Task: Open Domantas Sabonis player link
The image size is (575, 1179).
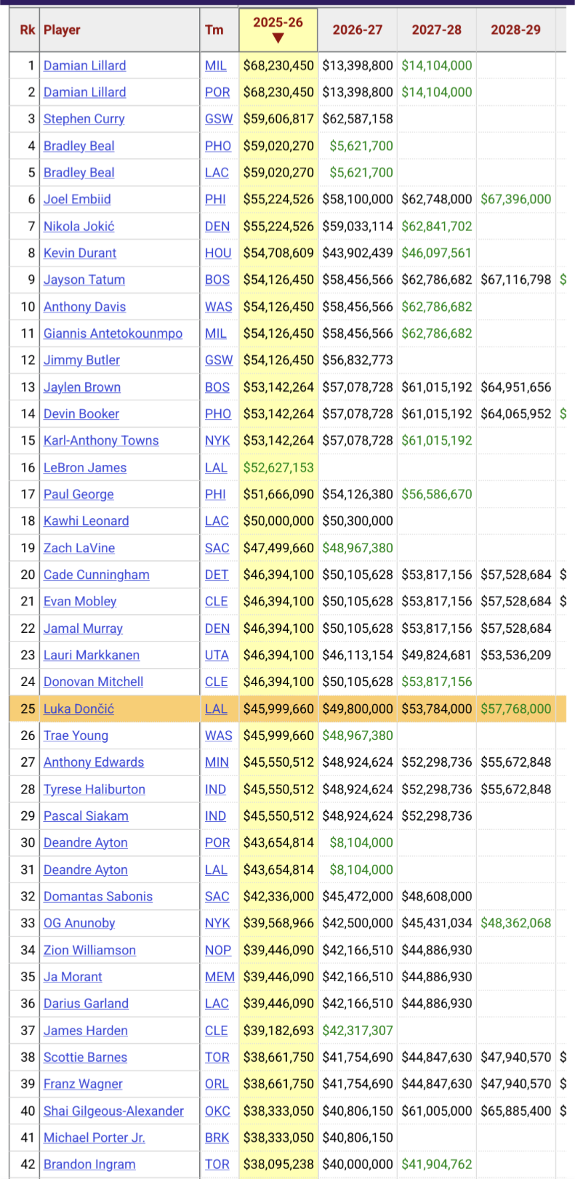Action: 98,897
